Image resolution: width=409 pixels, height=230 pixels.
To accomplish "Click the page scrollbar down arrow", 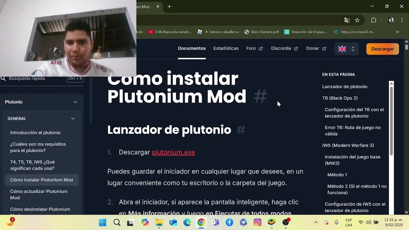I will (406, 212).
